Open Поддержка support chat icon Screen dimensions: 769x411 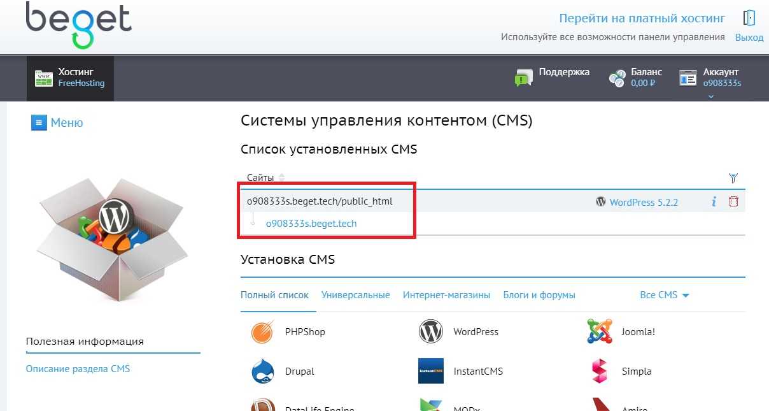tap(523, 78)
